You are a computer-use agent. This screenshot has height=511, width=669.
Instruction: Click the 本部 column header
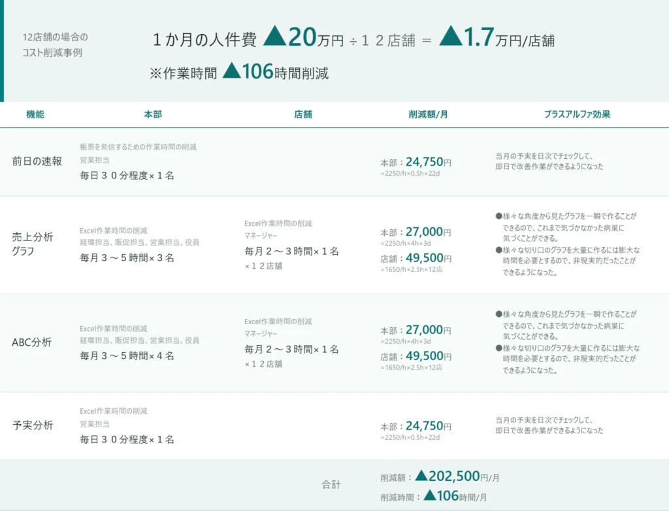coord(153,114)
